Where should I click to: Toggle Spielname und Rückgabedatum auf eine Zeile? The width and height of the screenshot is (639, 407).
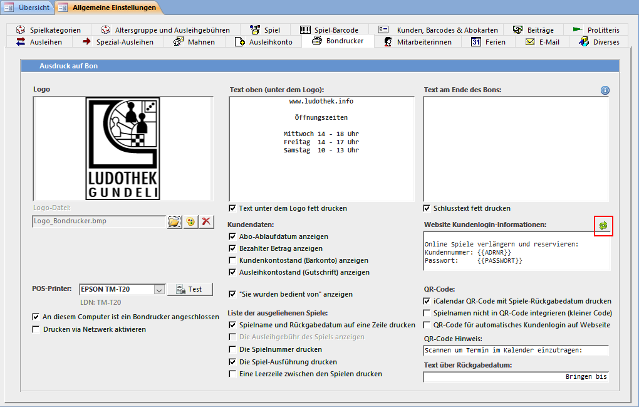(x=232, y=325)
